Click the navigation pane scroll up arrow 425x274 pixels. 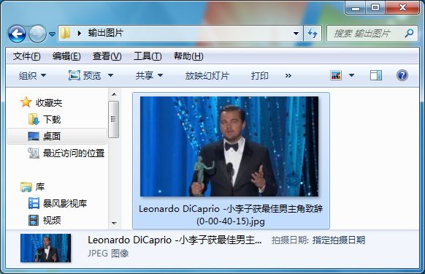coord(114,94)
